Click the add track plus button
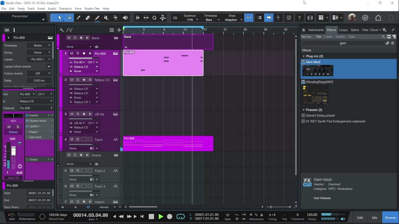 click(119, 30)
